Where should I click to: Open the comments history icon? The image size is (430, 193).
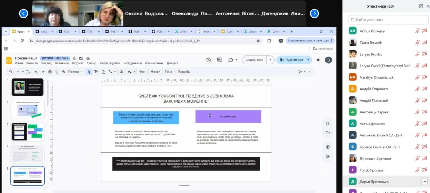point(219,59)
